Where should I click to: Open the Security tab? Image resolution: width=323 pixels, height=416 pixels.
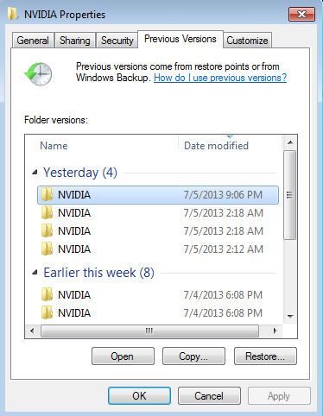click(117, 41)
